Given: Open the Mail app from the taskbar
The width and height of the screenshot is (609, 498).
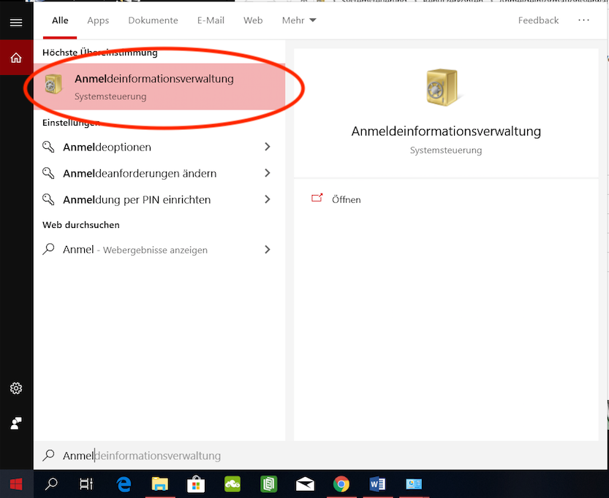Looking at the screenshot, I should 305,484.
